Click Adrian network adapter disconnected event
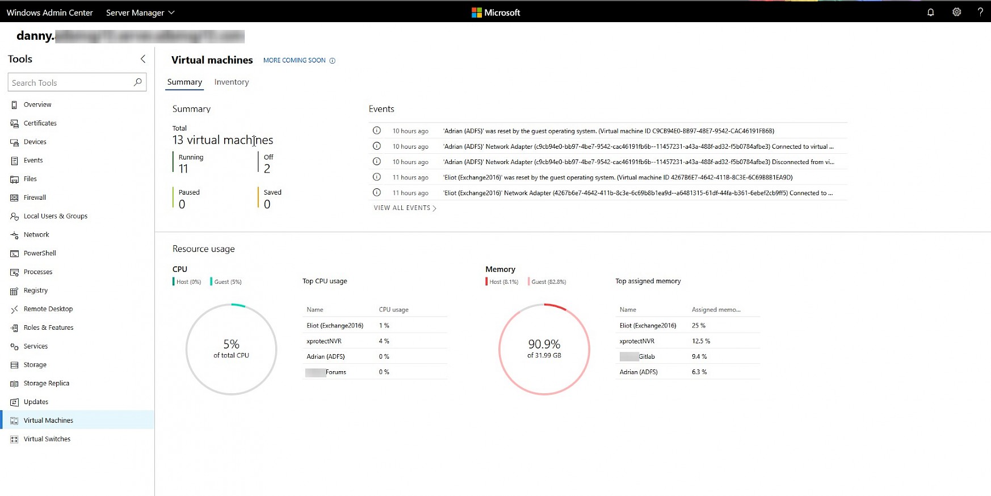The image size is (991, 496). 607,162
